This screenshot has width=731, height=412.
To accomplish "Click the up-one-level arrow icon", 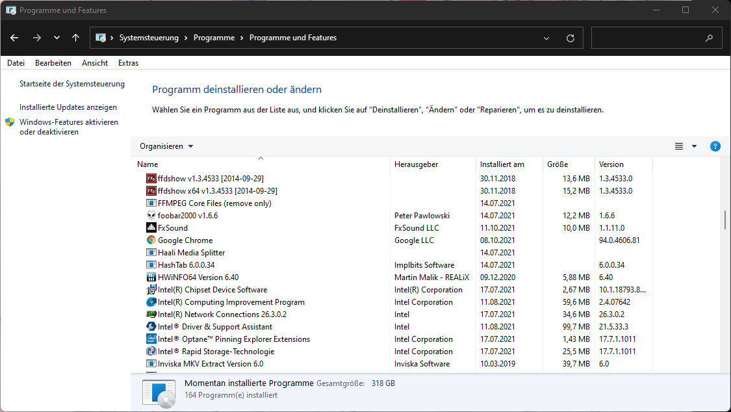I will (75, 38).
